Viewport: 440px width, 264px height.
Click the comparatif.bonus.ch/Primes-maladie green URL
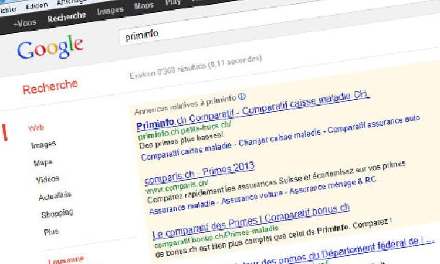point(216,236)
